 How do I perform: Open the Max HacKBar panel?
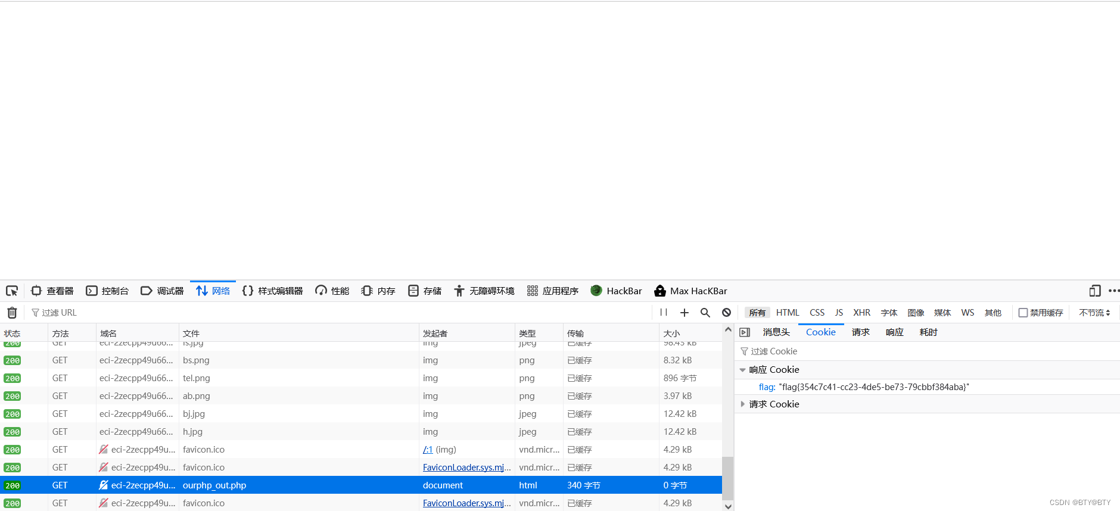(691, 291)
